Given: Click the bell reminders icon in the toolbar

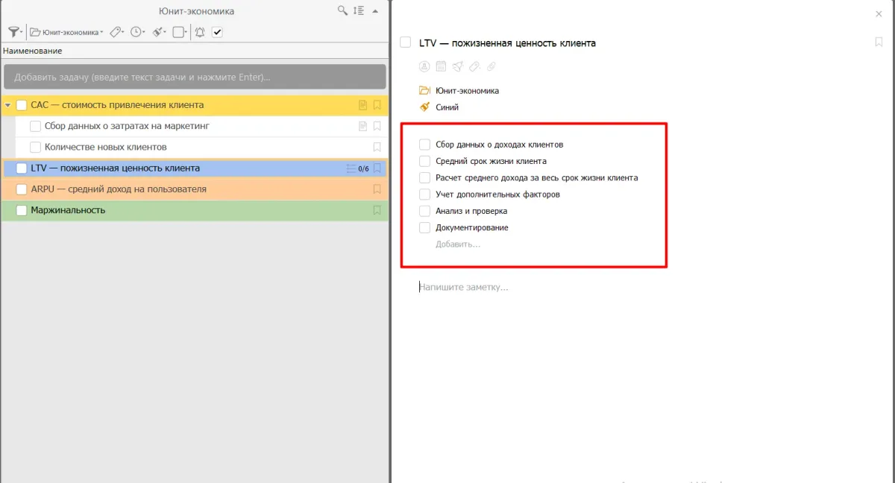Looking at the screenshot, I should pyautogui.click(x=199, y=32).
